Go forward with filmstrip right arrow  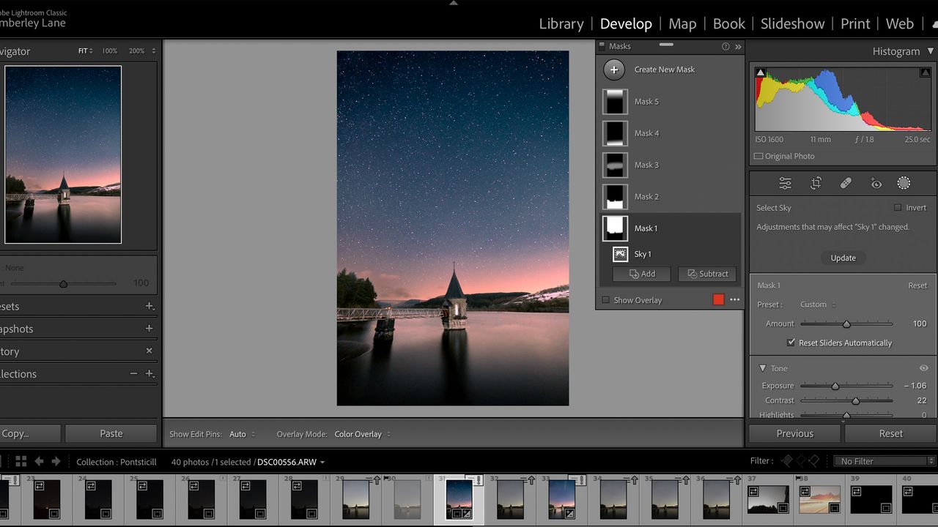point(56,461)
